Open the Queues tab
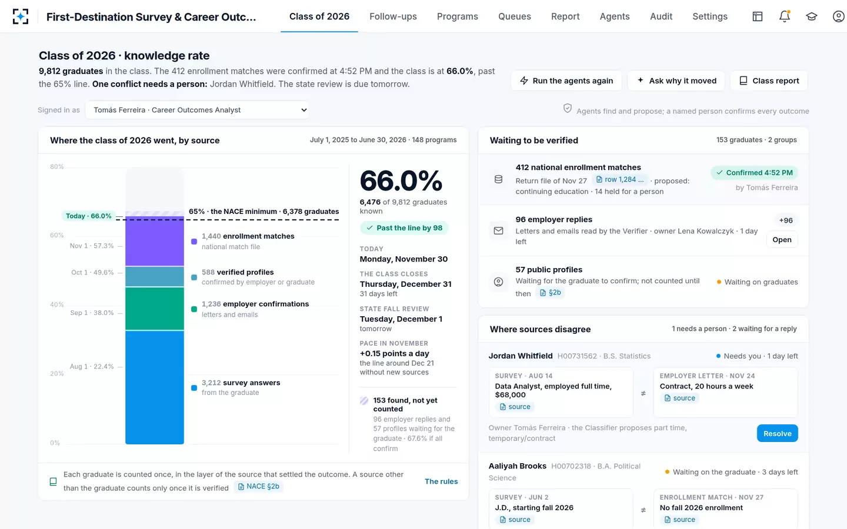The image size is (847, 529). (x=515, y=16)
